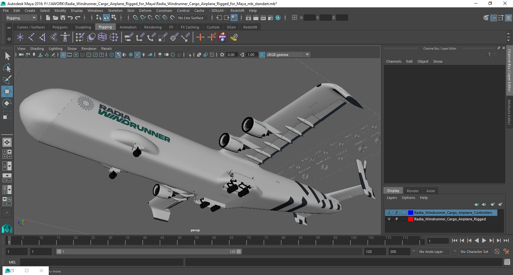Open the sRGB gamma view transform dropdown

(288, 55)
